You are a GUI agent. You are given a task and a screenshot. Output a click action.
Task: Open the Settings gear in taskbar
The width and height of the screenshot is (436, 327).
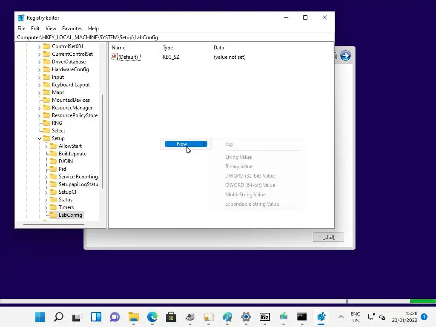coord(246,317)
